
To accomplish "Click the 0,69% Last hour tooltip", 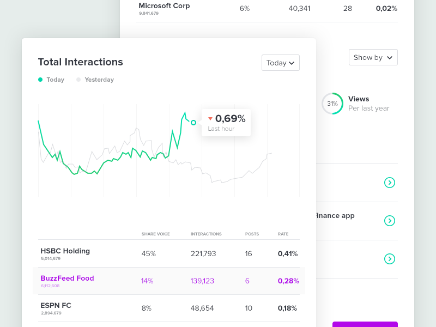I will [x=226, y=123].
